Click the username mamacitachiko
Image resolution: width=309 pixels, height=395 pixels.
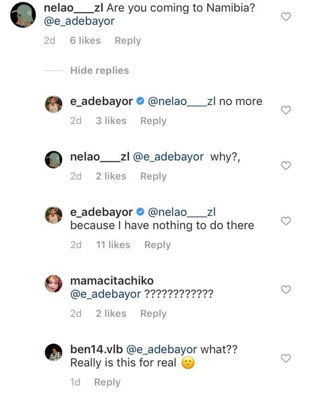[x=112, y=281]
